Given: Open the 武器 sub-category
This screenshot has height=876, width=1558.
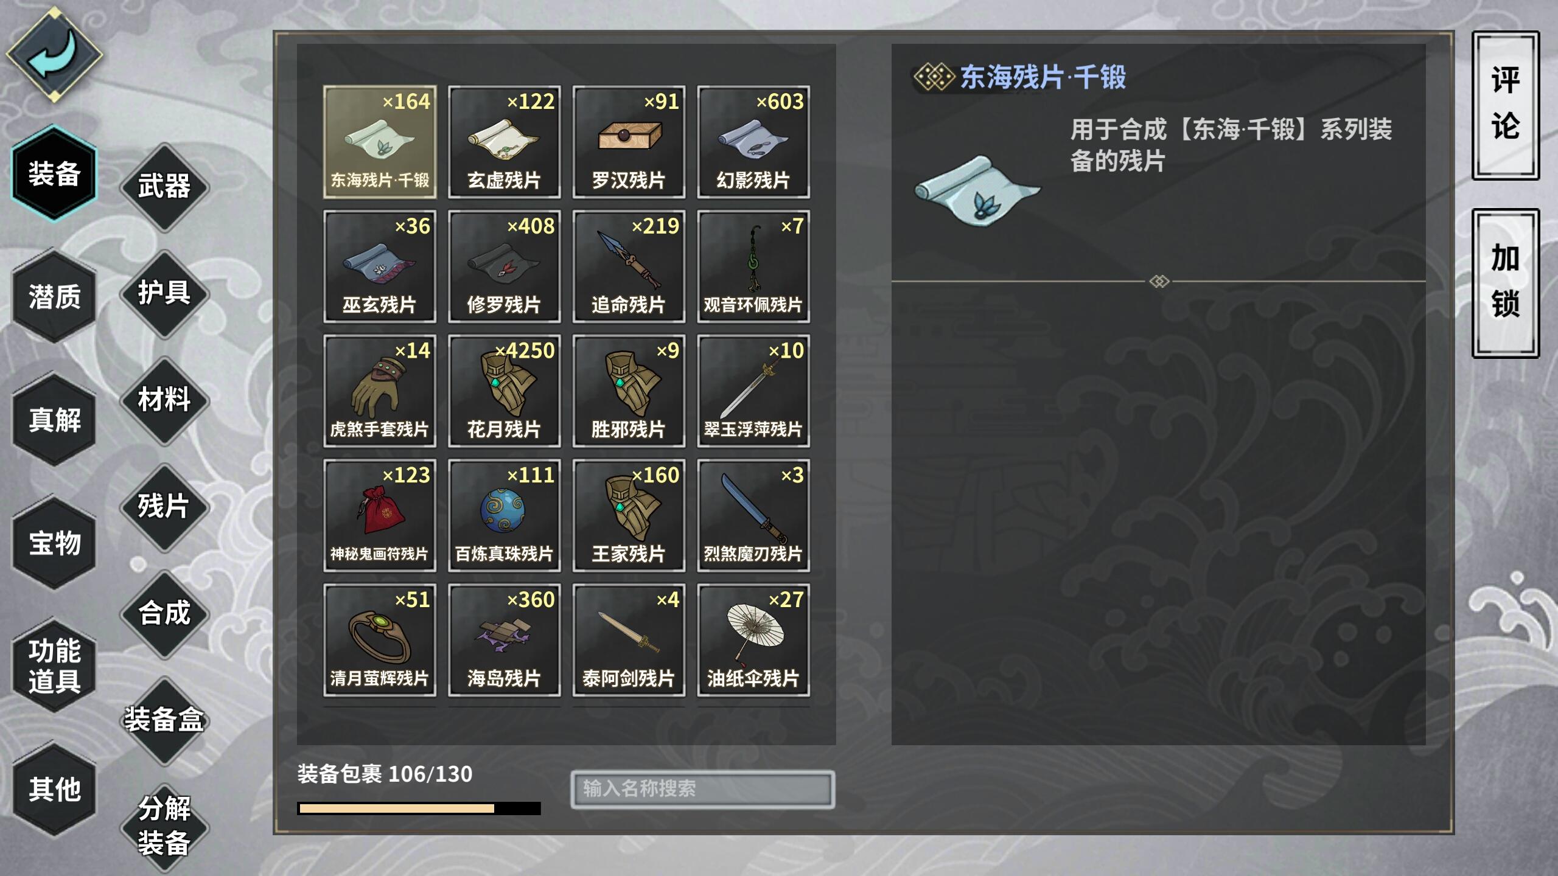Looking at the screenshot, I should 164,187.
